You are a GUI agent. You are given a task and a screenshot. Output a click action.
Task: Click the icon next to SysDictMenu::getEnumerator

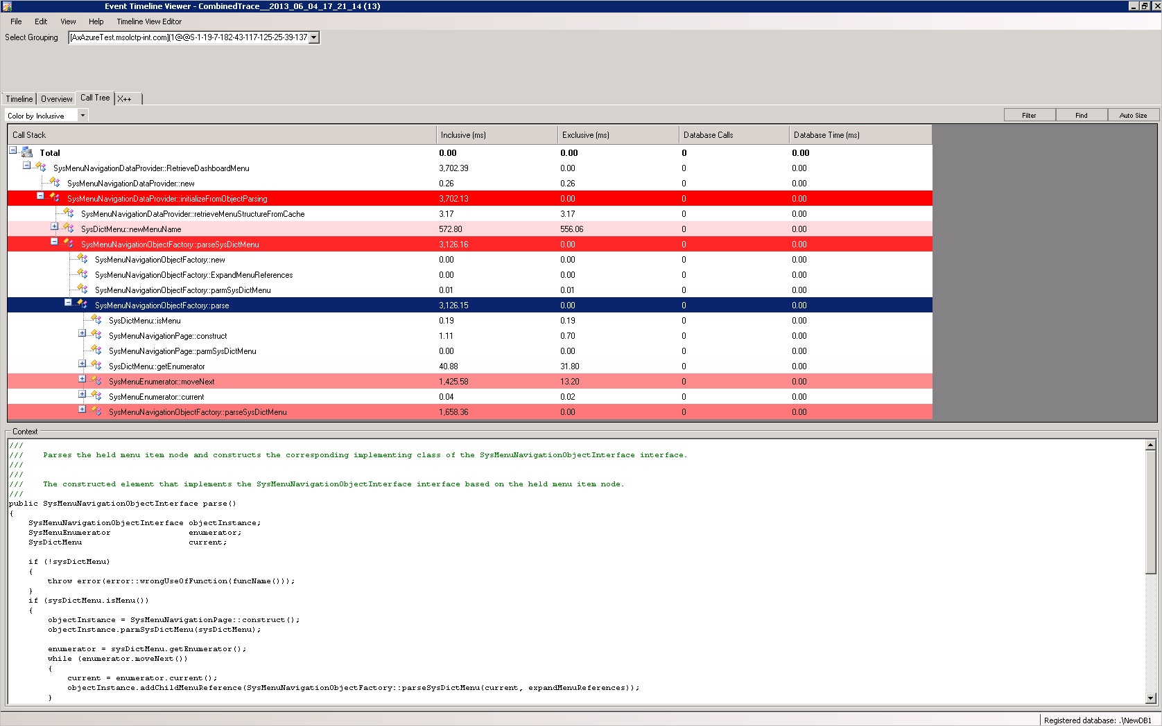95,366
